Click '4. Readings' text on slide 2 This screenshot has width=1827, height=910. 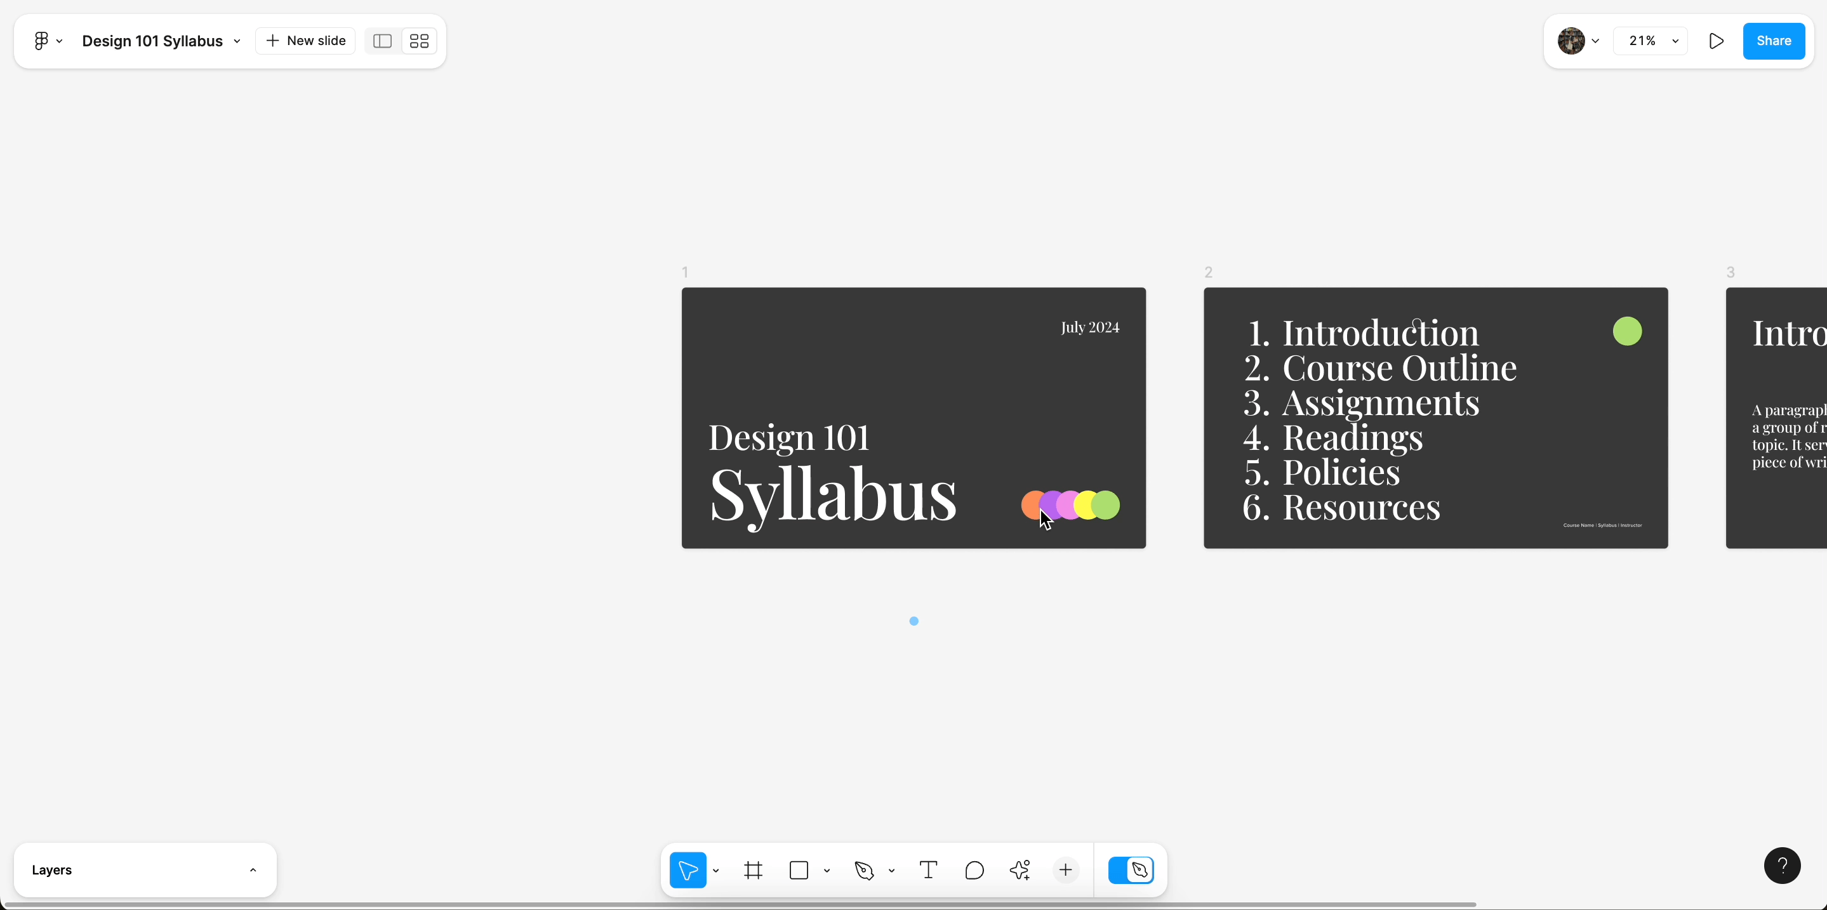pyautogui.click(x=1332, y=437)
